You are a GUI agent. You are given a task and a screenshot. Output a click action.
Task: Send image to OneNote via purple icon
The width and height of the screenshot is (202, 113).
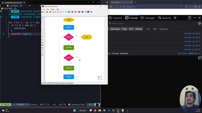click(x=72, y=12)
